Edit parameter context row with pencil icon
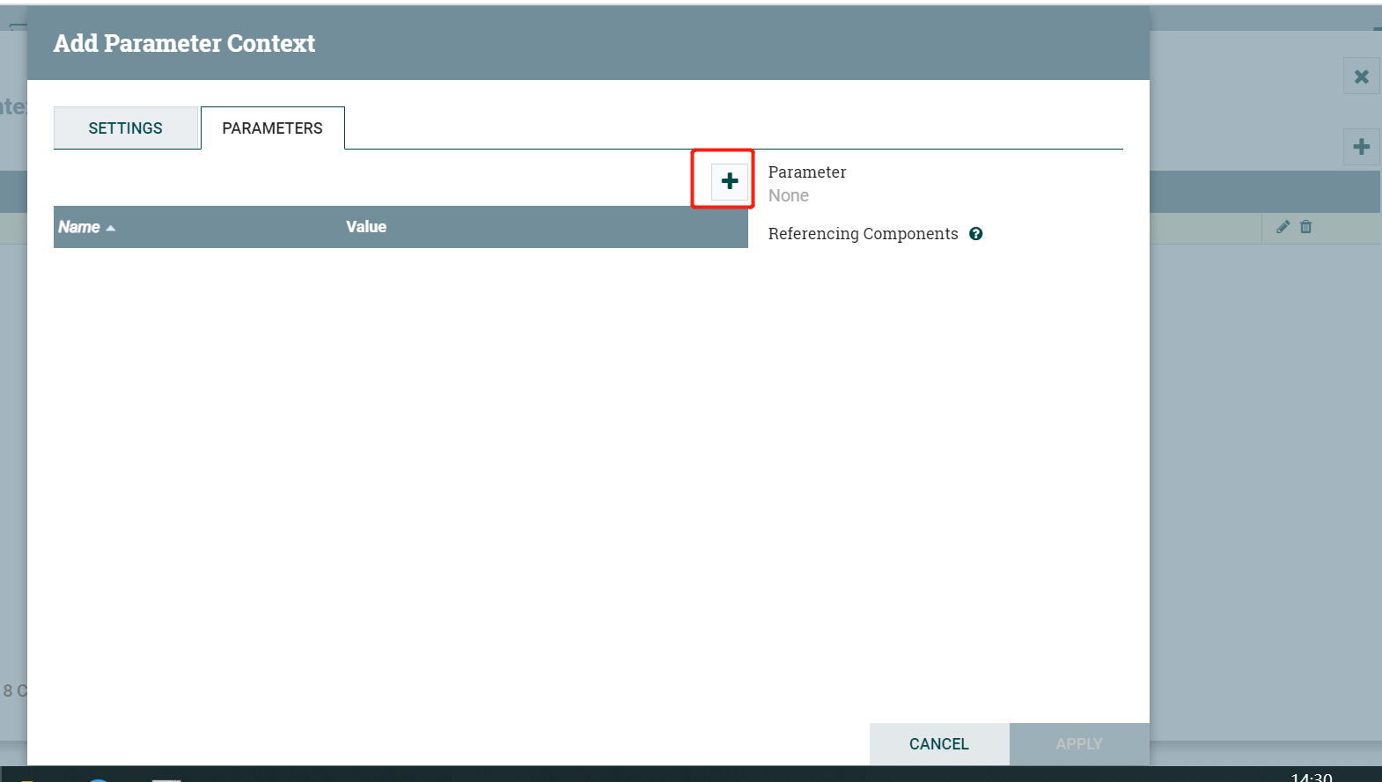Screen dimensions: 1382x782 point(1283,227)
